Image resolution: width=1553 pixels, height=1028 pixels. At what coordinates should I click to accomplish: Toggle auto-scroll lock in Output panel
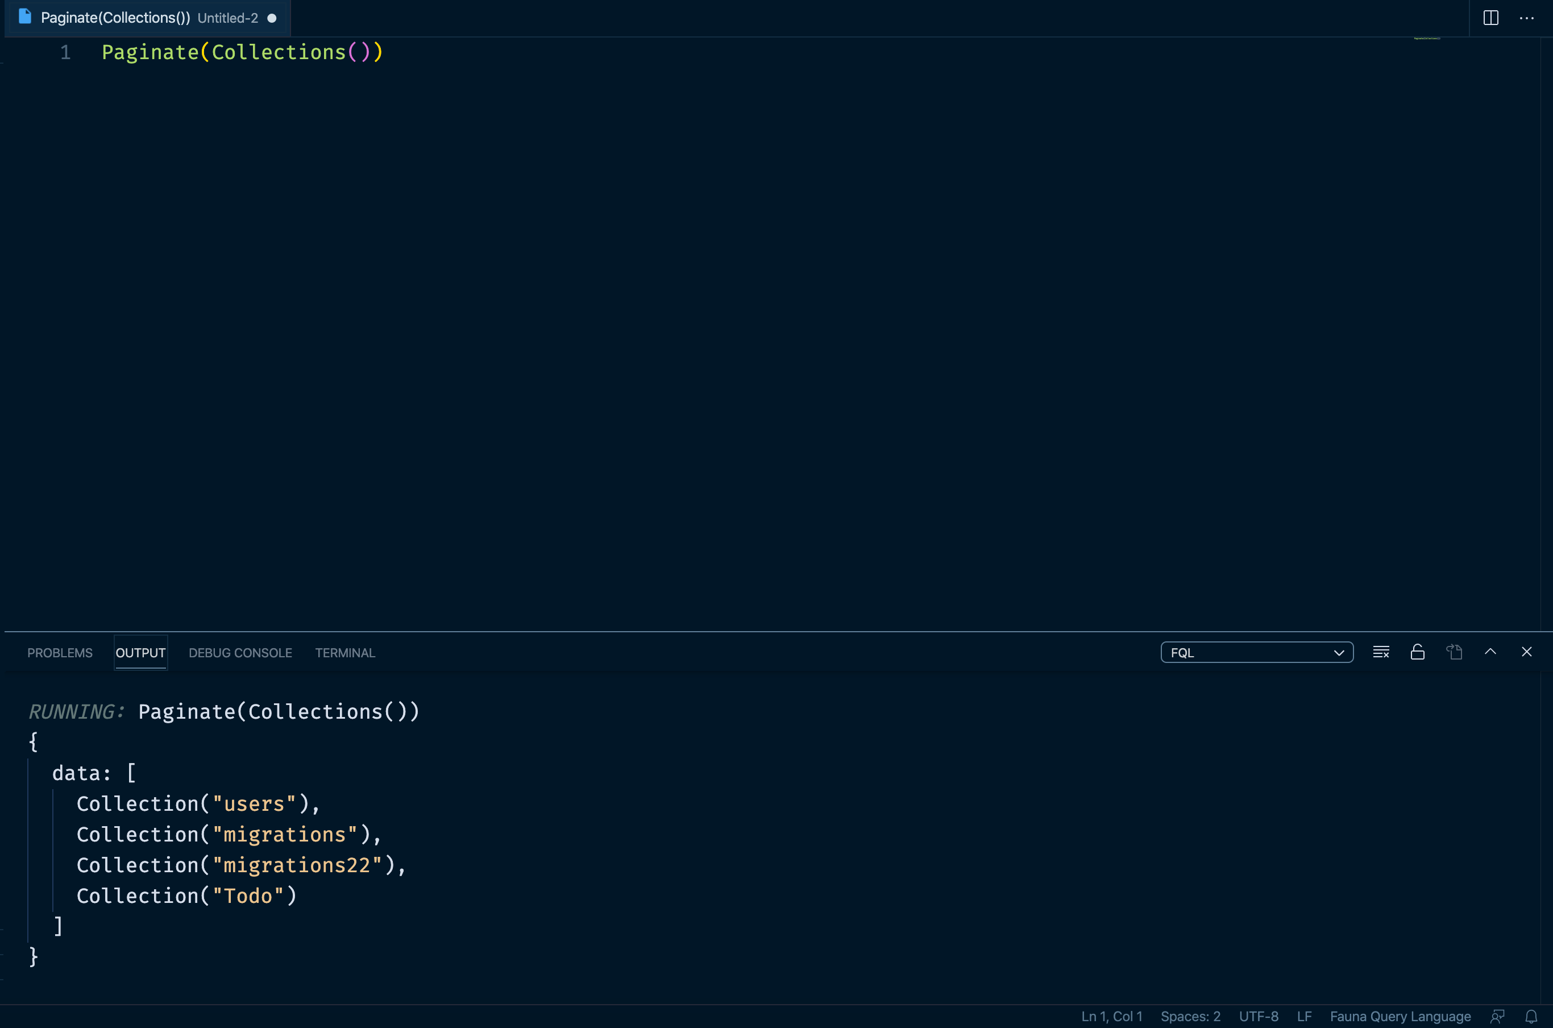1417,651
